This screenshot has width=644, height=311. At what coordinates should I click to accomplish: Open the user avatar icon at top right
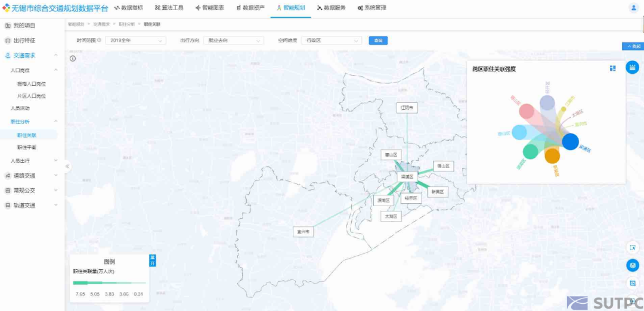tap(633, 8)
